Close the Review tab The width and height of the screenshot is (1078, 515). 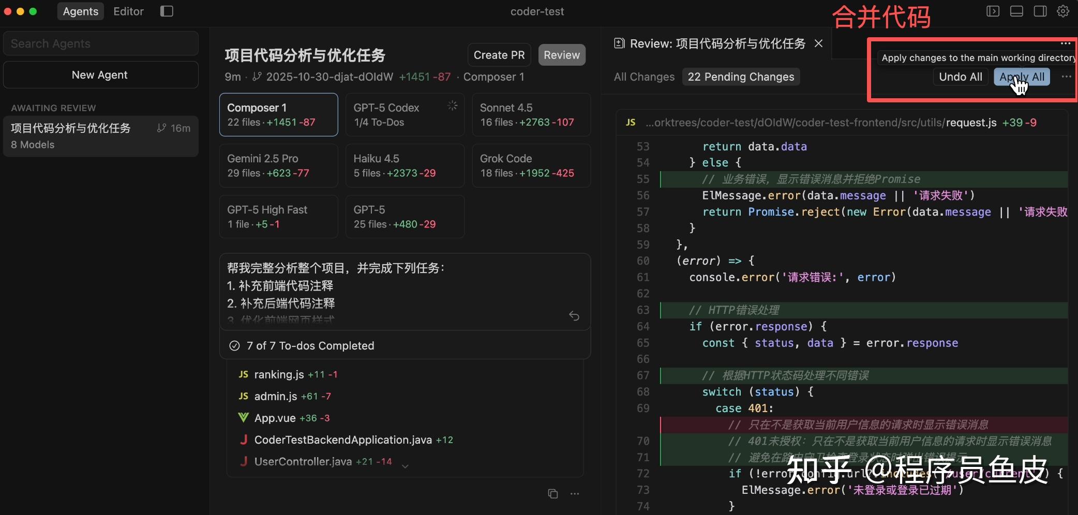click(818, 43)
